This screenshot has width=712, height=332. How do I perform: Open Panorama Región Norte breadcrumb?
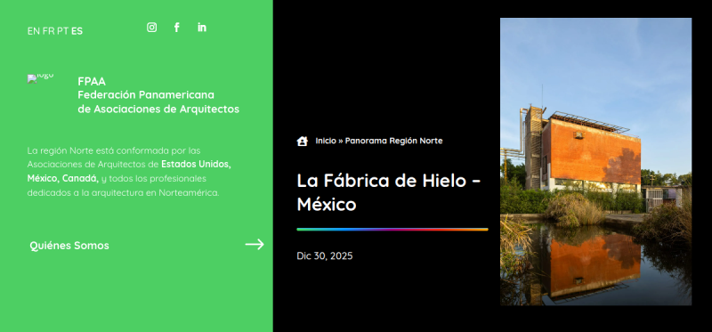click(x=393, y=141)
